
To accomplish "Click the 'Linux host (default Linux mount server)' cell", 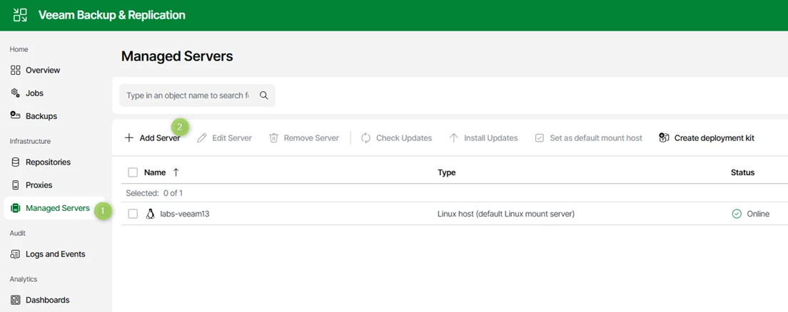I will pyautogui.click(x=506, y=214).
